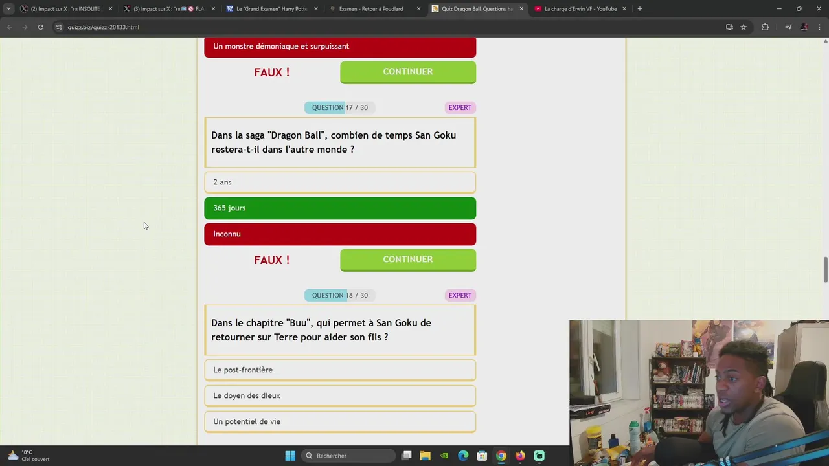
Task: Open the weather widget '18°C Ciel couvert'
Action: [x=28, y=456]
